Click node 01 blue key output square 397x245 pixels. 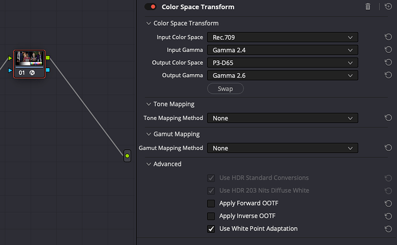click(x=48, y=70)
